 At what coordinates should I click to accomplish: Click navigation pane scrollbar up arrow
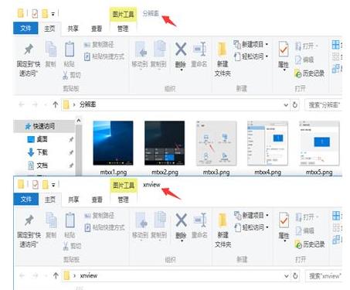click(79, 121)
